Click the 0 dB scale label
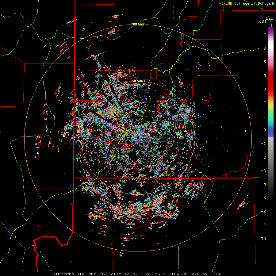 point(265,130)
